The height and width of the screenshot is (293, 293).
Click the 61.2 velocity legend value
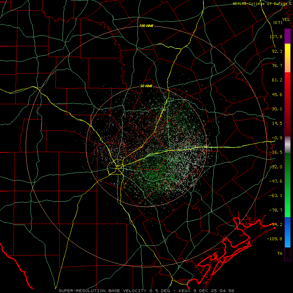[x=277, y=80]
